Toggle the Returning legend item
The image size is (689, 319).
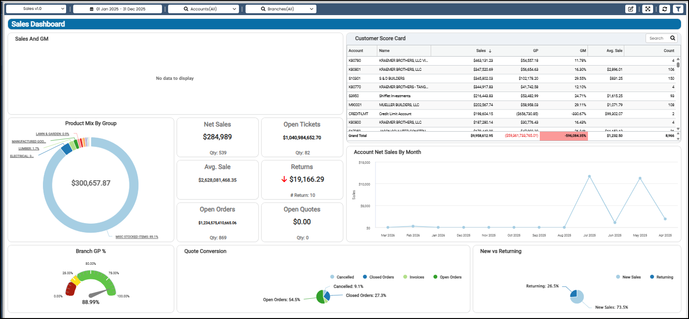point(661,277)
